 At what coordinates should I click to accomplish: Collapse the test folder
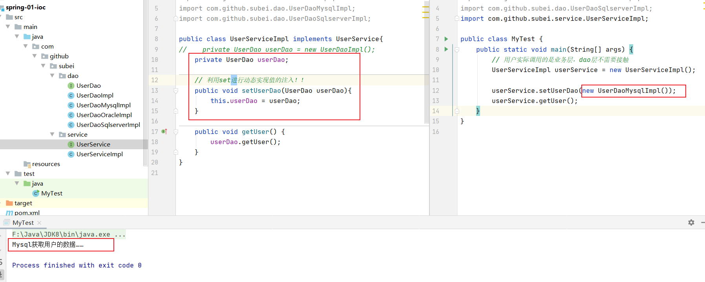[8, 174]
